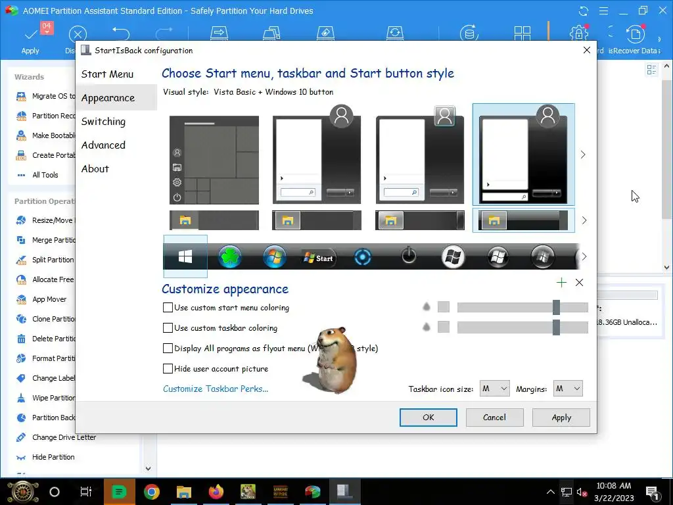The image size is (673, 505).
Task: Toggle AOMEI list view icon at right
Action: 651,70
